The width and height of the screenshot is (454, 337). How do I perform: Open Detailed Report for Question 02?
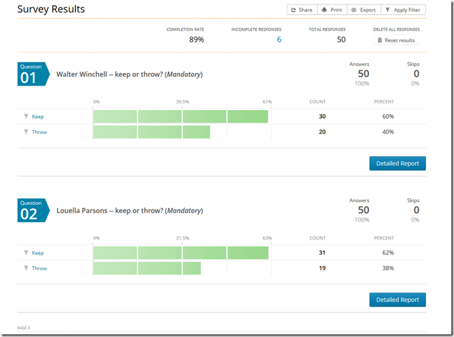(397, 300)
